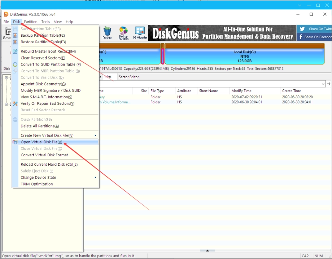The image size is (332, 259).
Task: Click the modify time '2020-07-02 09:29:31'
Action: click(247, 97)
